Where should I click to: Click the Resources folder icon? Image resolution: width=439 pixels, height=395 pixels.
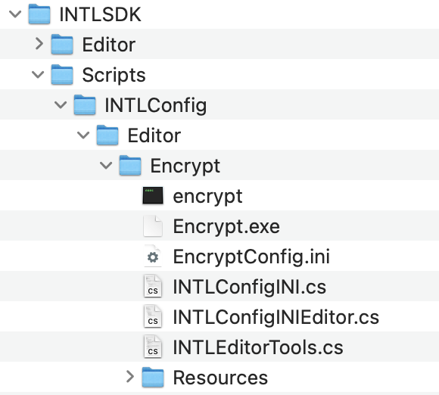coord(153,377)
